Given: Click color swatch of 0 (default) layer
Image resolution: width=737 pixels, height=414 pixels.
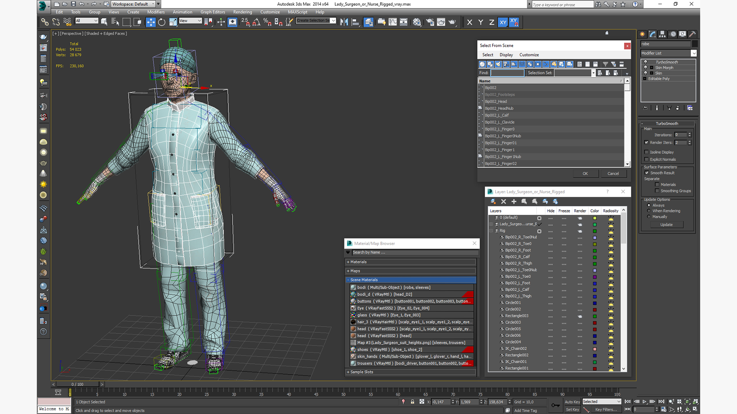Looking at the screenshot, I should pyautogui.click(x=595, y=218).
